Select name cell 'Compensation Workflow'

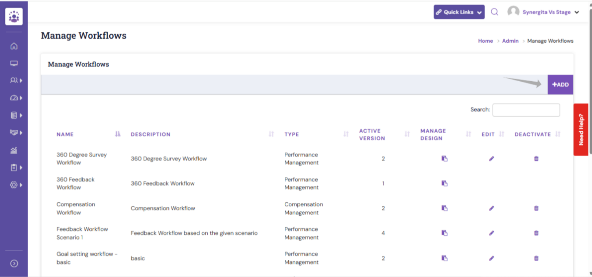click(x=76, y=208)
